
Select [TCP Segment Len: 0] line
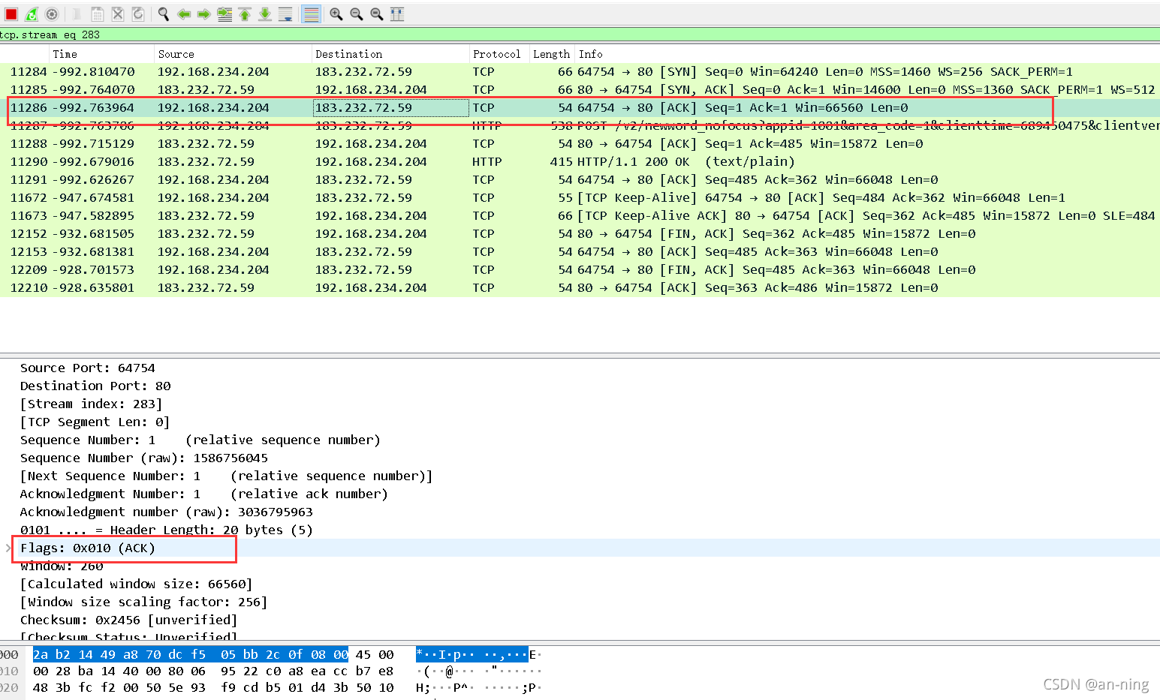[x=95, y=422]
